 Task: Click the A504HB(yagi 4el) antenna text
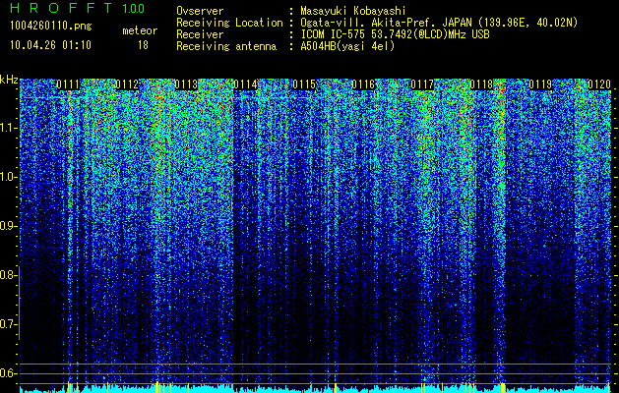click(x=347, y=46)
